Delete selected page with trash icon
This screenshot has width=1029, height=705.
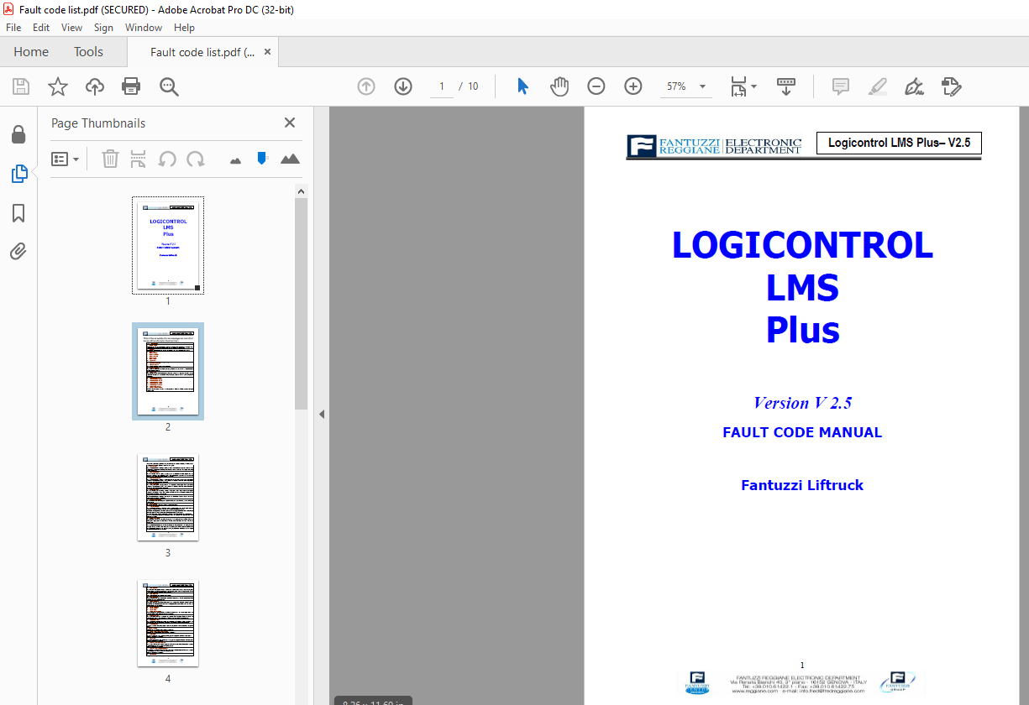pyautogui.click(x=110, y=159)
